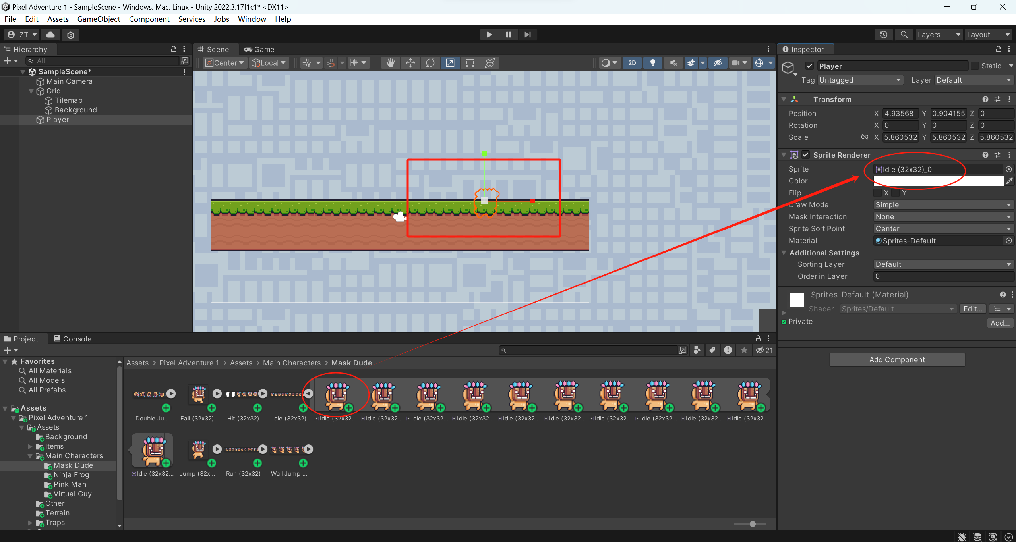Collapse the Grid object in Hierarchy
This screenshot has width=1016, height=542.
pyautogui.click(x=31, y=91)
